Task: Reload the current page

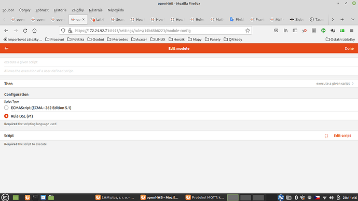Action: pyautogui.click(x=25, y=31)
